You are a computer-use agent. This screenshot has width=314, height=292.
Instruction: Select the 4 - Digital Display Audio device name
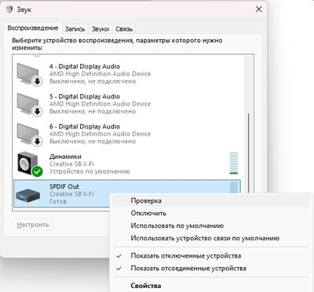(x=85, y=67)
